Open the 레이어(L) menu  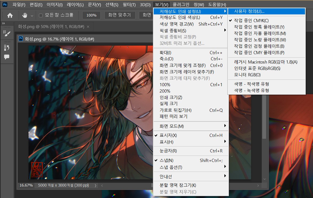coord(75,5)
